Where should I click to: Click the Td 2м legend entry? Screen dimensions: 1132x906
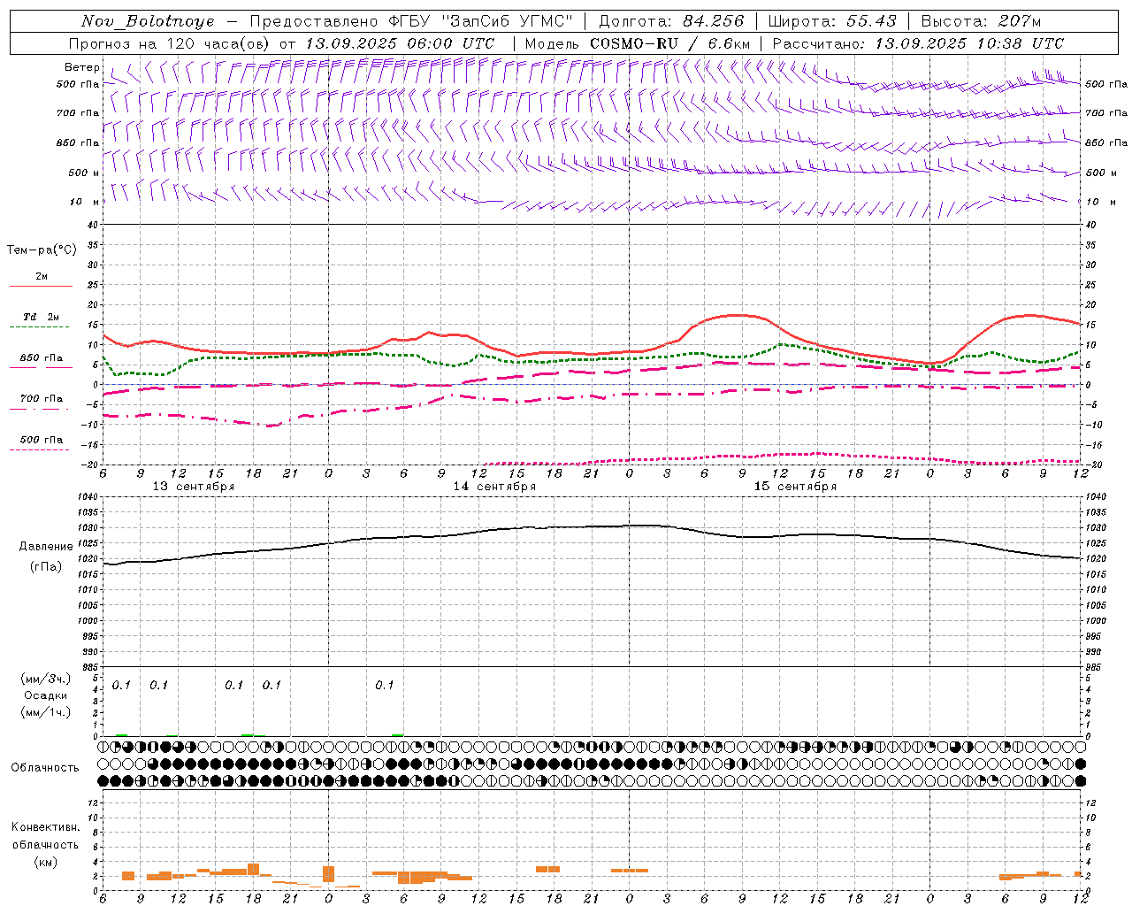(41, 317)
